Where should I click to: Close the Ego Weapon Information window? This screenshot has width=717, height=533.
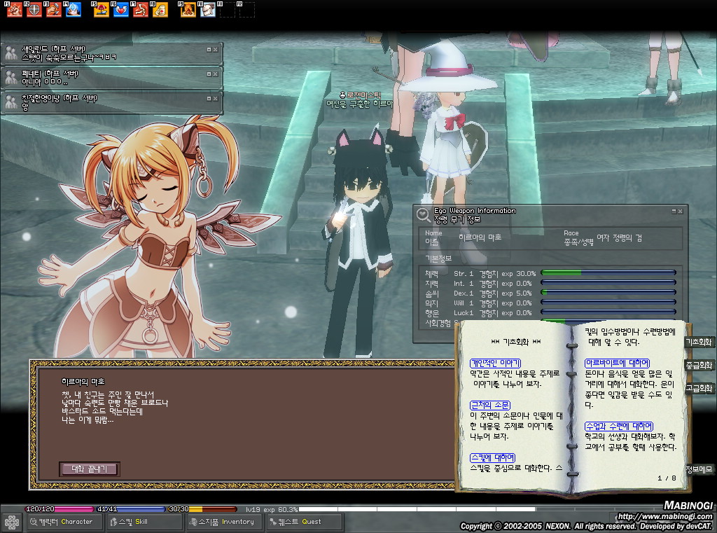pos(681,212)
